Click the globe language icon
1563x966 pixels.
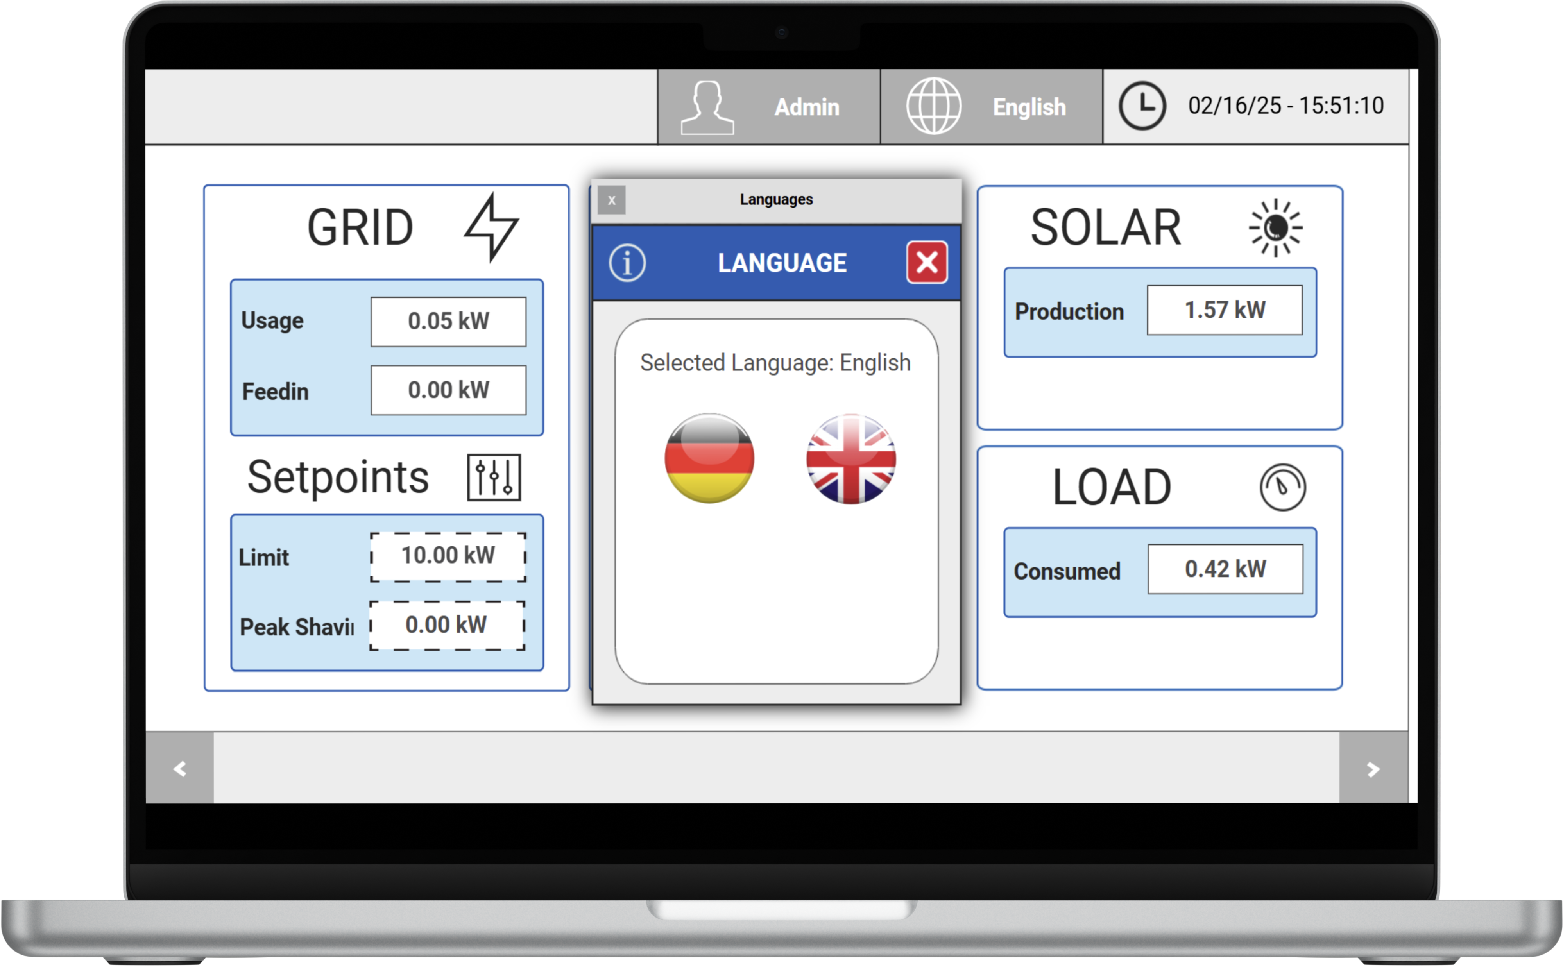pyautogui.click(x=934, y=106)
